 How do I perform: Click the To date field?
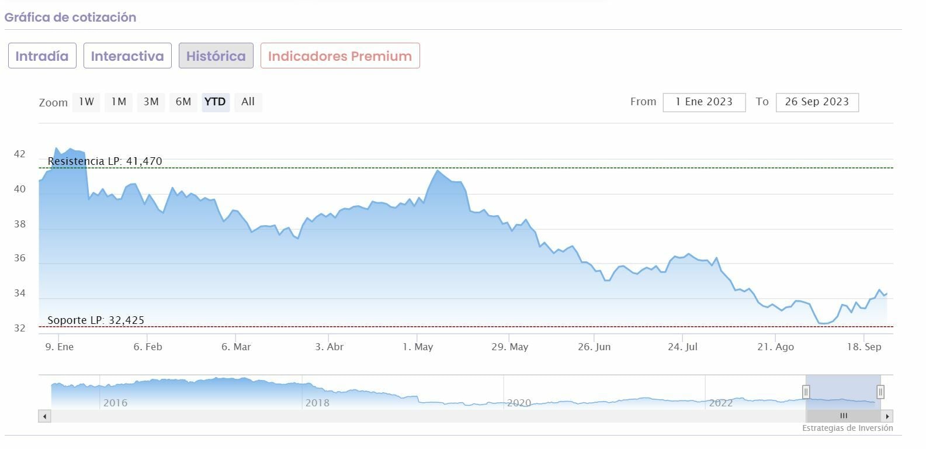pyautogui.click(x=817, y=102)
